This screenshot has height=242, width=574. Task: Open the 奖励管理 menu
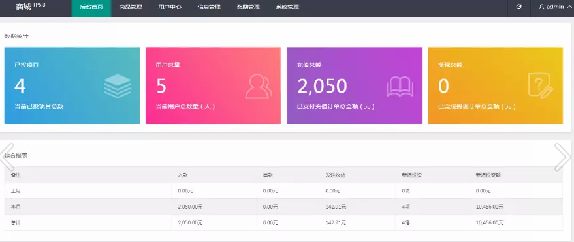click(x=248, y=7)
